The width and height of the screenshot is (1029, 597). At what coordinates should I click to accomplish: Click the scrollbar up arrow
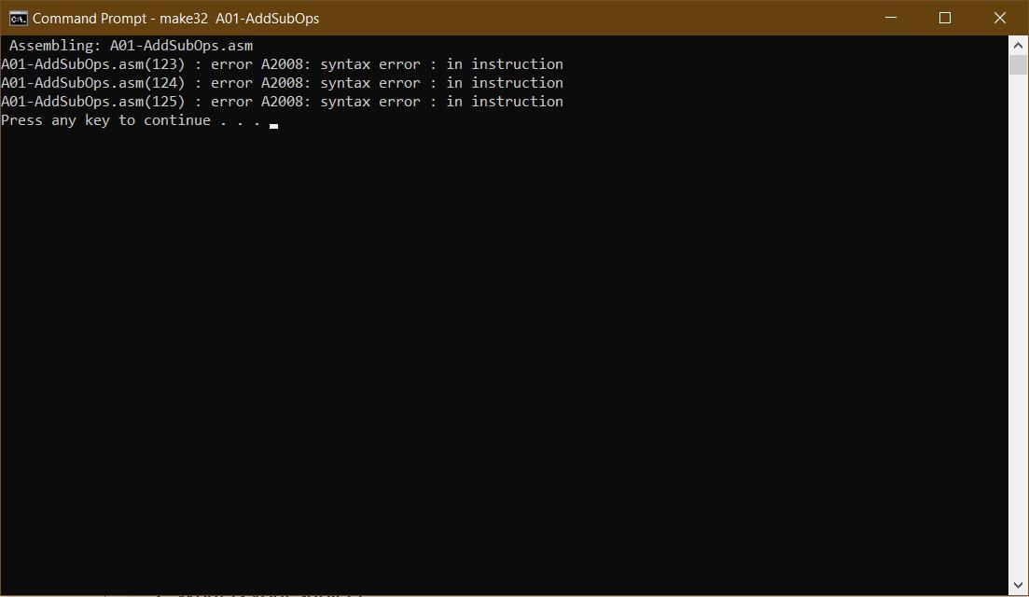pyautogui.click(x=1018, y=44)
